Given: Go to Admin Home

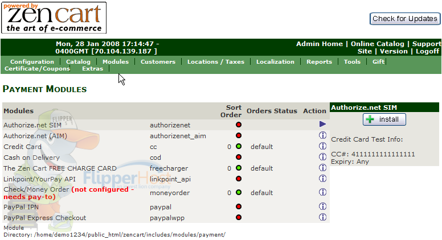Looking at the screenshot, I should [320, 44].
